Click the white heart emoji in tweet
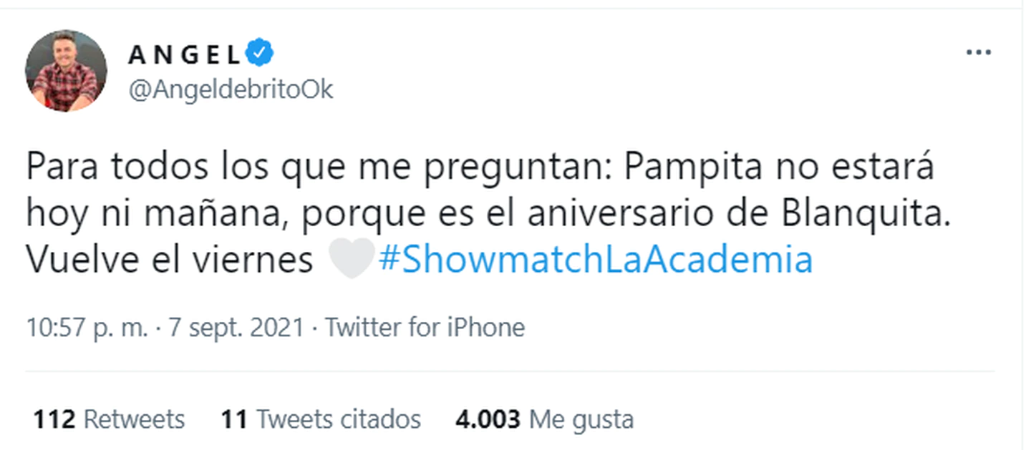The image size is (1031, 450). [352, 260]
